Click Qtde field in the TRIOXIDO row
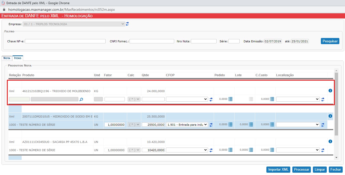This screenshot has height=175, width=345. pyautogui.click(x=153, y=99)
